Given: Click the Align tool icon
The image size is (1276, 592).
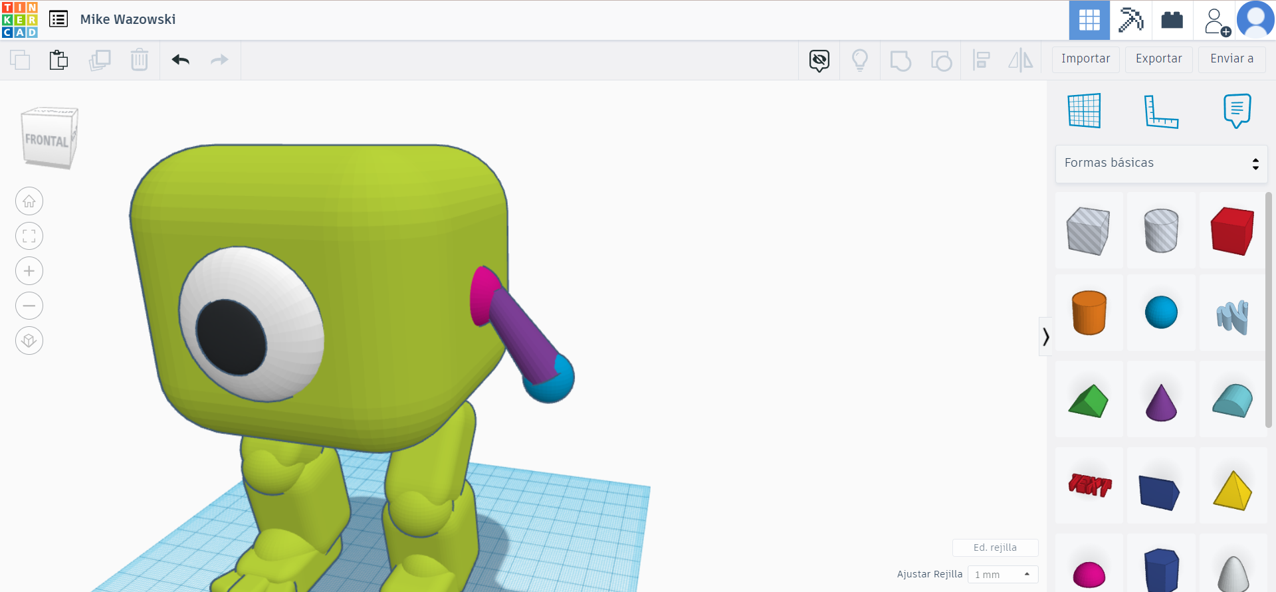Looking at the screenshot, I should coord(981,60).
